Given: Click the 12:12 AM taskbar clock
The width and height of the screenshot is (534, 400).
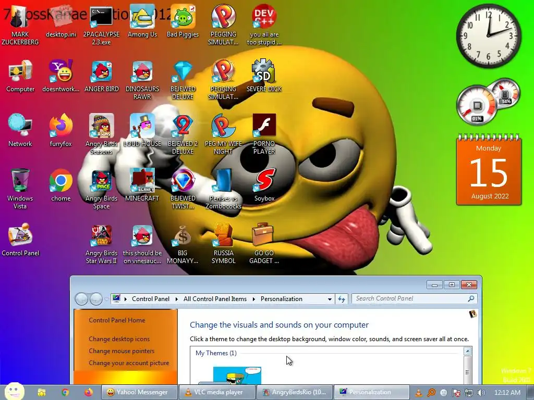Looking at the screenshot, I should pos(507,393).
